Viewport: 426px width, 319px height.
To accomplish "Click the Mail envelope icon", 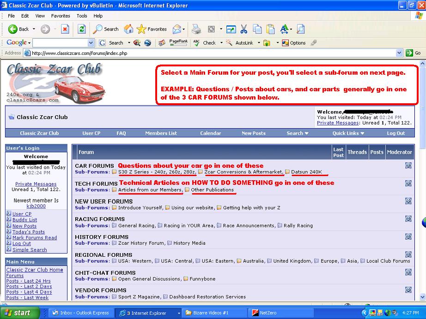I will click(x=177, y=29).
